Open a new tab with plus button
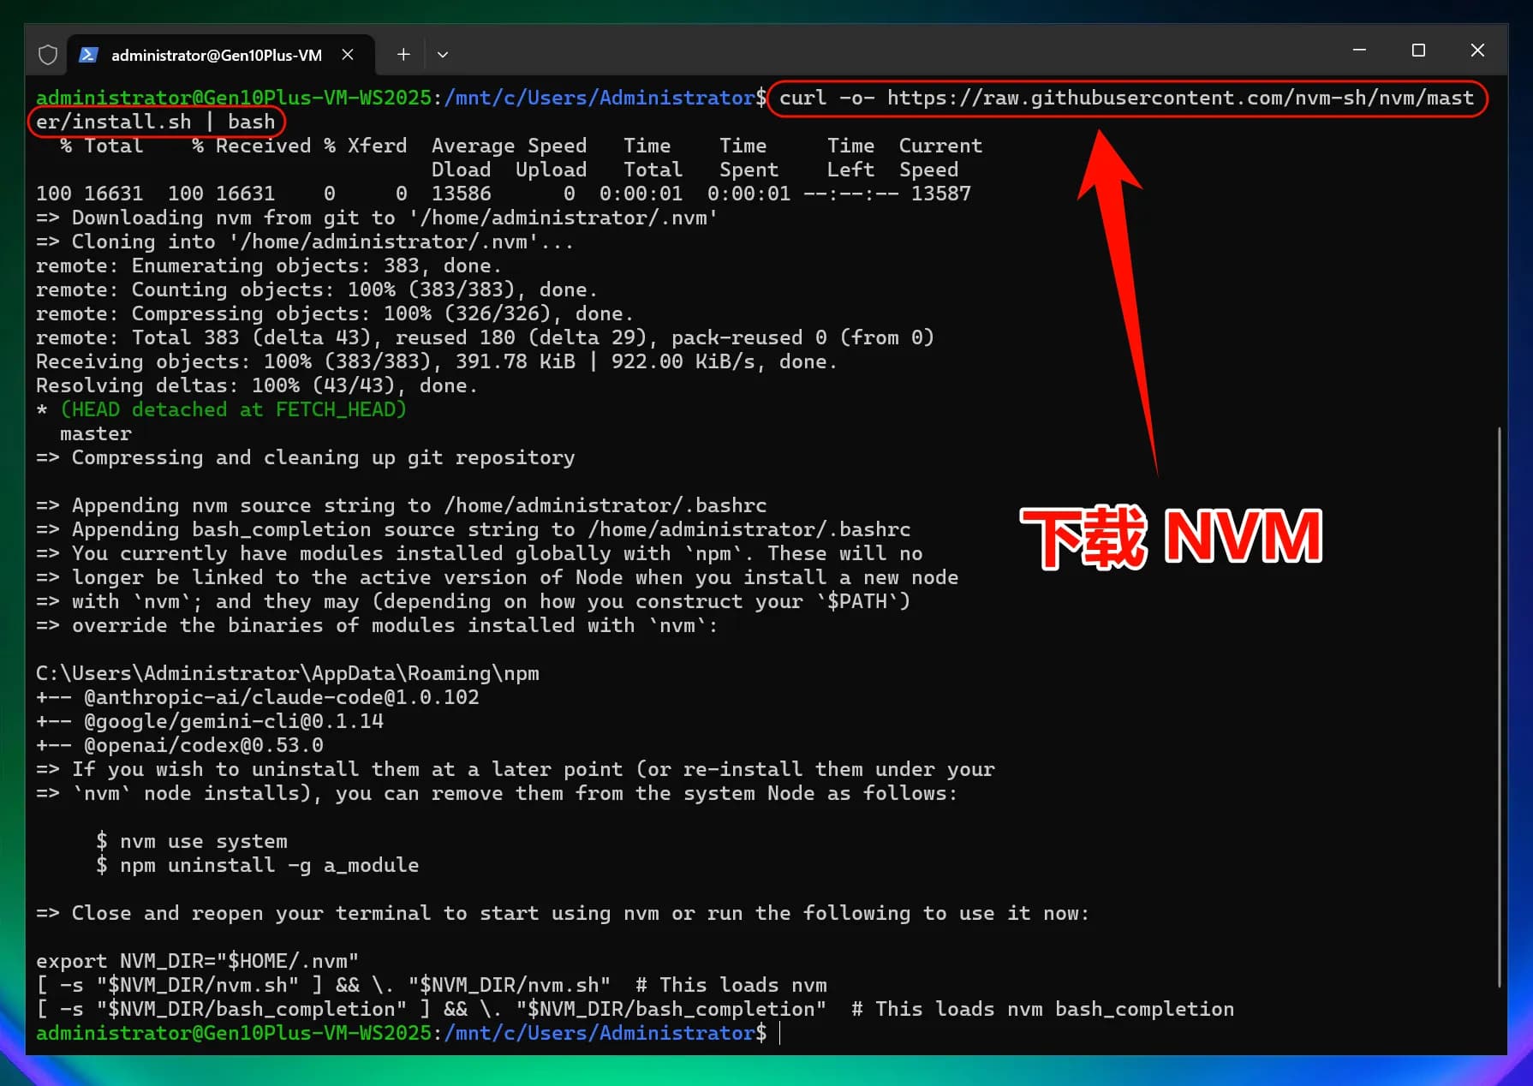The width and height of the screenshot is (1533, 1086). (403, 55)
